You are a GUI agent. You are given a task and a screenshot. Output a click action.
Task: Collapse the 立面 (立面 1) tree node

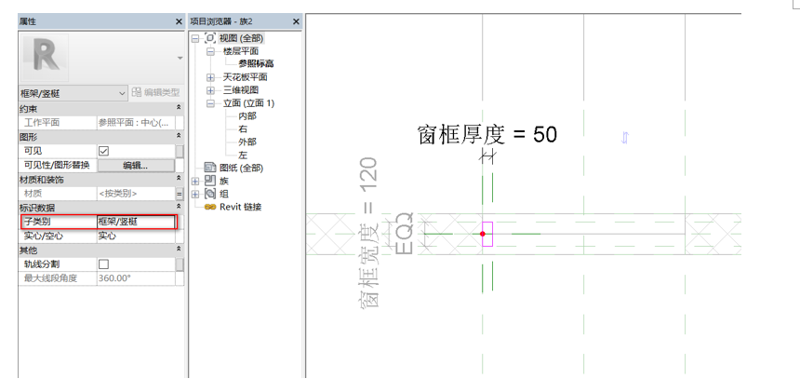[211, 103]
